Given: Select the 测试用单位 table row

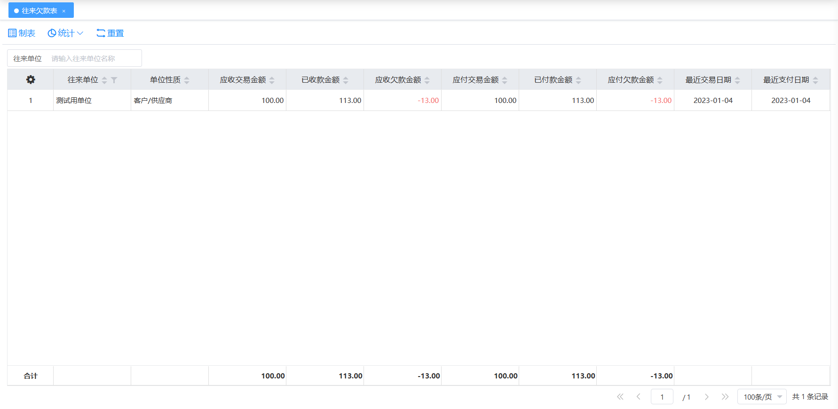Looking at the screenshot, I should (x=74, y=100).
